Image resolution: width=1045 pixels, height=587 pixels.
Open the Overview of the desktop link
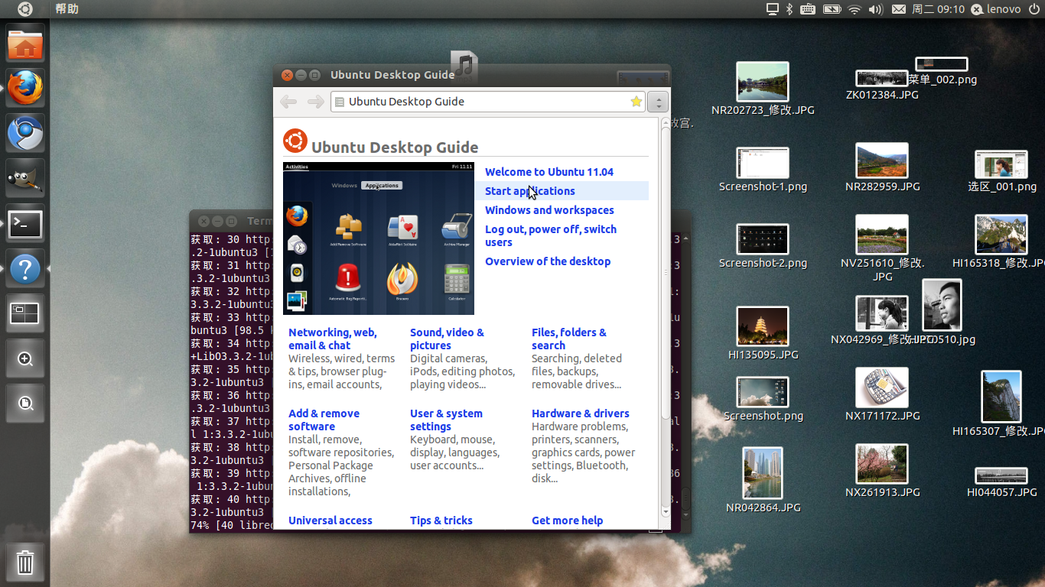click(548, 261)
